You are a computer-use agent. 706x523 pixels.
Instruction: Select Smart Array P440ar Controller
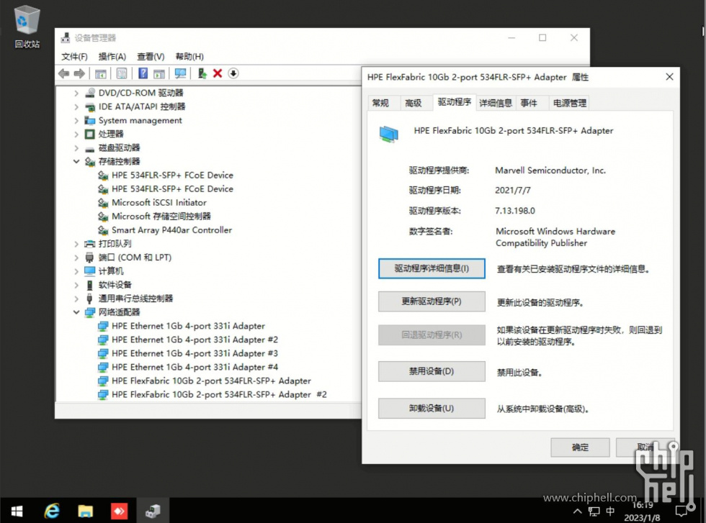point(171,230)
